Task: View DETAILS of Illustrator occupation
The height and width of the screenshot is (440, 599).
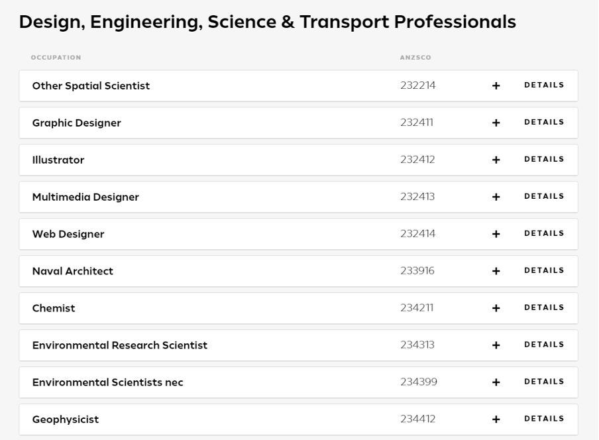Action: click(x=544, y=160)
